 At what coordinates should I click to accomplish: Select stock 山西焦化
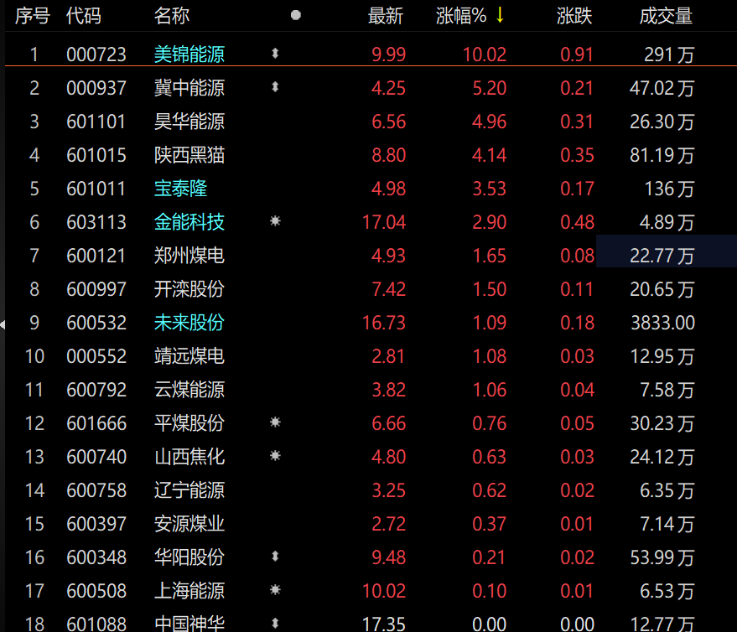(189, 457)
